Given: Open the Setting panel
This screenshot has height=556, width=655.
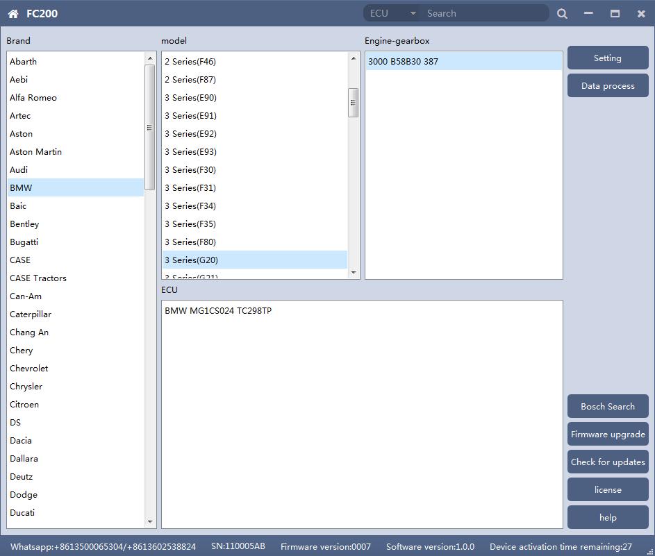Looking at the screenshot, I should pyautogui.click(x=607, y=58).
